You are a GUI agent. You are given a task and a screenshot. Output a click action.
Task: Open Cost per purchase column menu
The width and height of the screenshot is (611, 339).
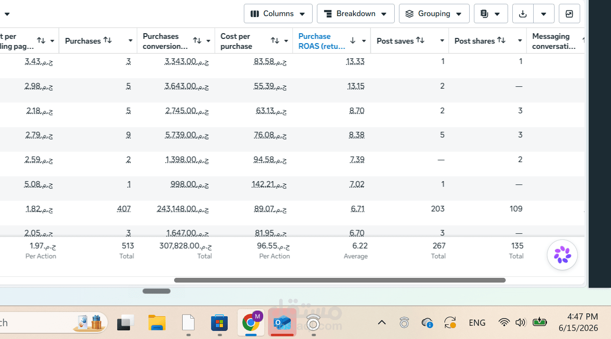click(x=286, y=41)
